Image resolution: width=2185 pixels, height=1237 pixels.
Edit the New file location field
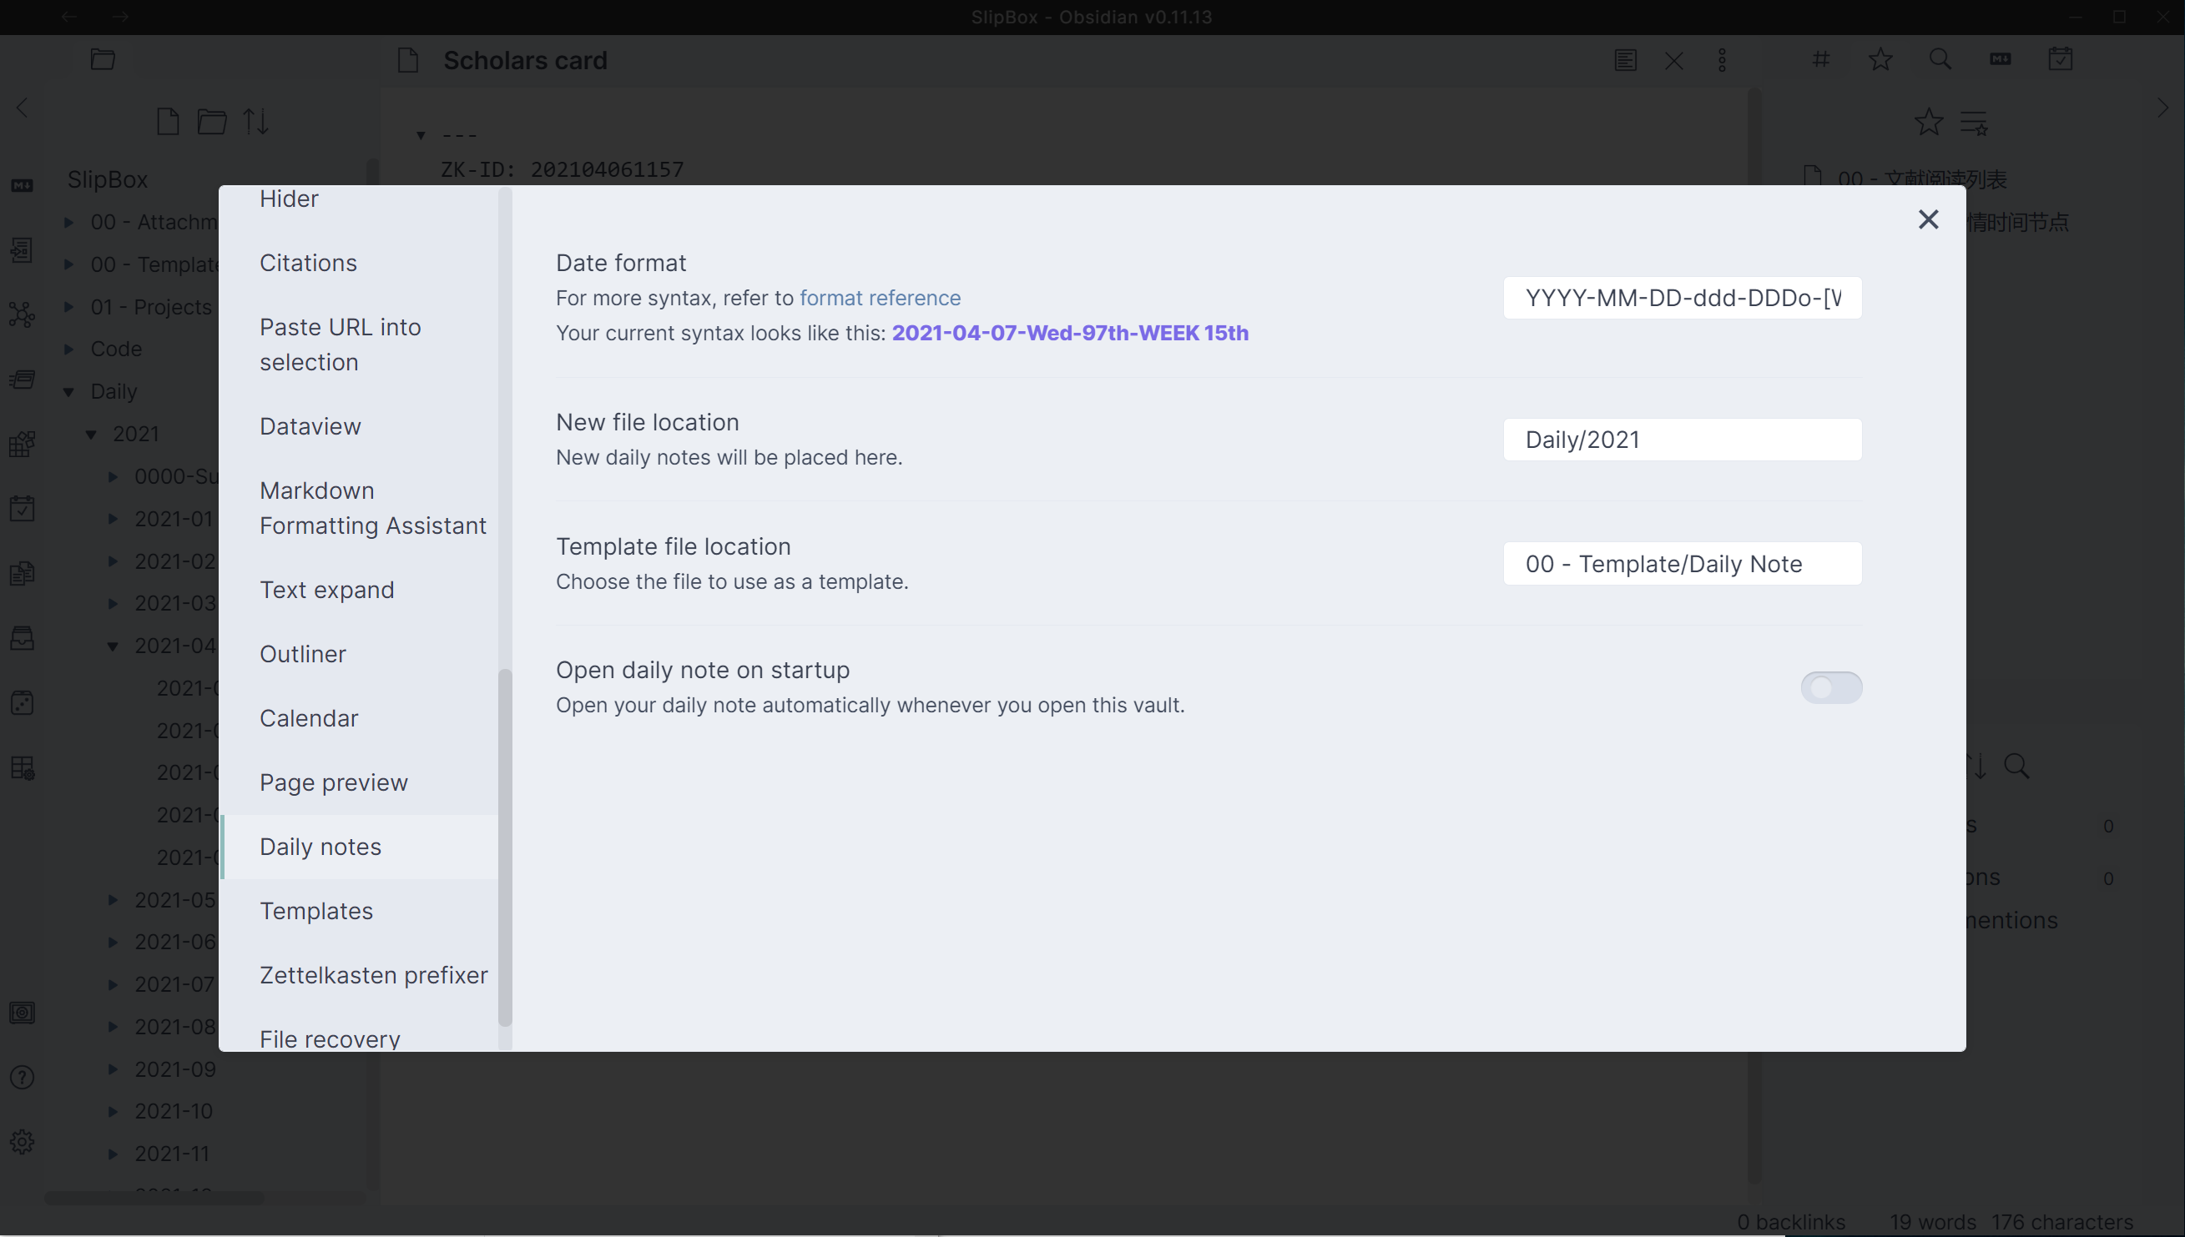(x=1682, y=439)
